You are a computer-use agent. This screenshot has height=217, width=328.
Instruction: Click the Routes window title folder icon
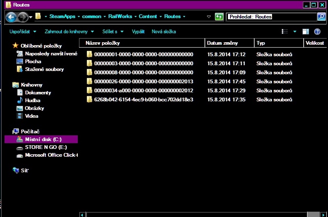pyautogui.click(x=8, y=5)
